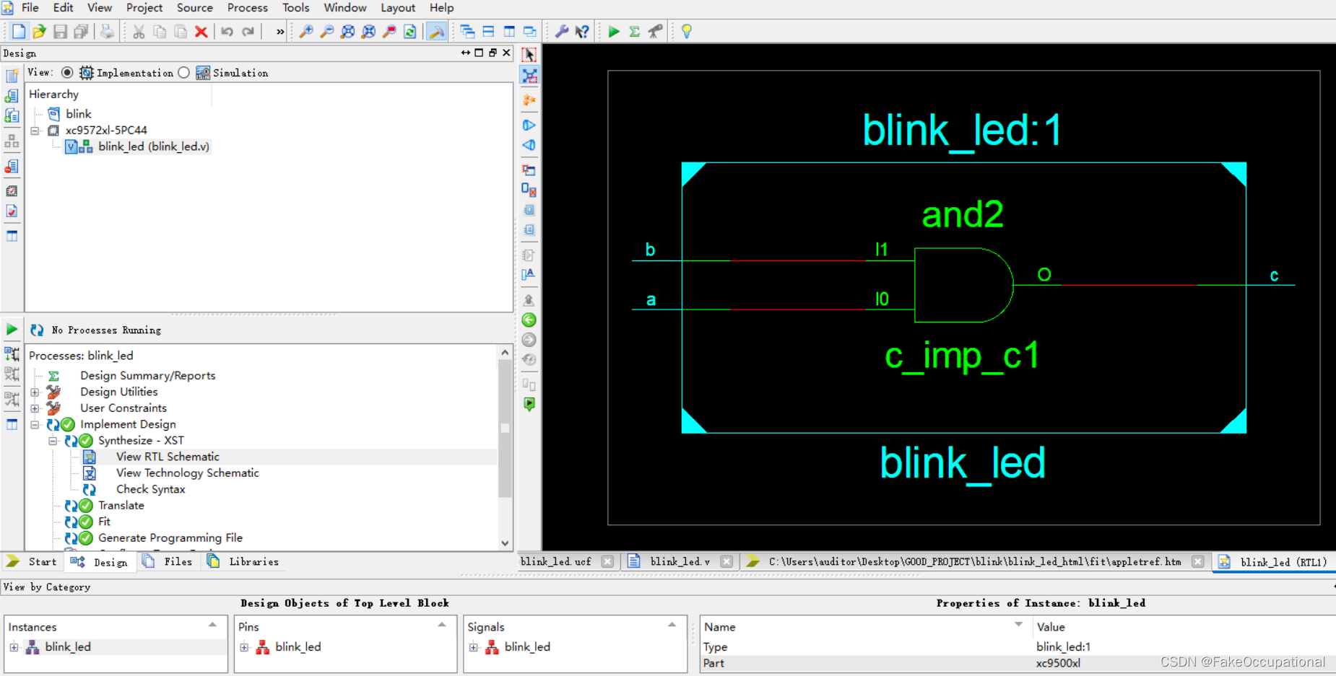Image resolution: width=1336 pixels, height=676 pixels.
Task: Select Generate Programming File process
Action: pos(170,538)
